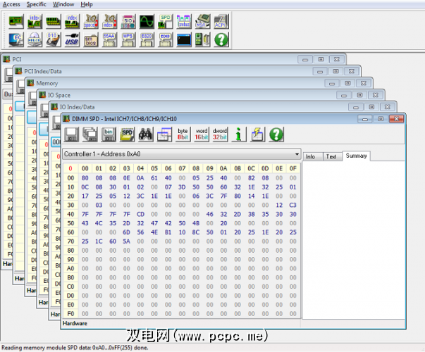Switch to byte 8bit display mode
This screenshot has width=425, height=352.
pos(183,134)
